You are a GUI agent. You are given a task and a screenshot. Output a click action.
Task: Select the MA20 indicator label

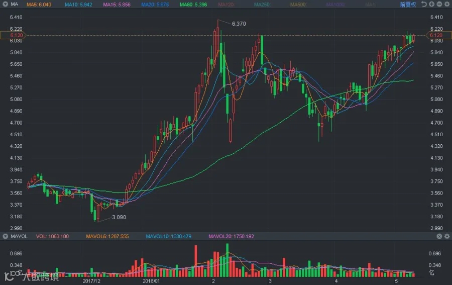click(155, 5)
